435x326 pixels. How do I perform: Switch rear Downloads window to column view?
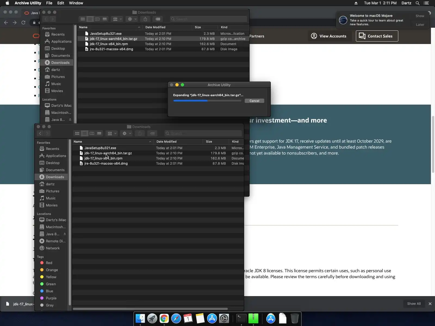(x=97, y=19)
